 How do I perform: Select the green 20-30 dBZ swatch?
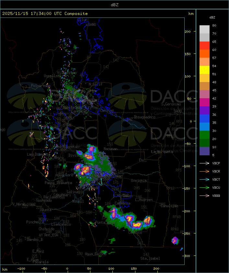[204, 135]
